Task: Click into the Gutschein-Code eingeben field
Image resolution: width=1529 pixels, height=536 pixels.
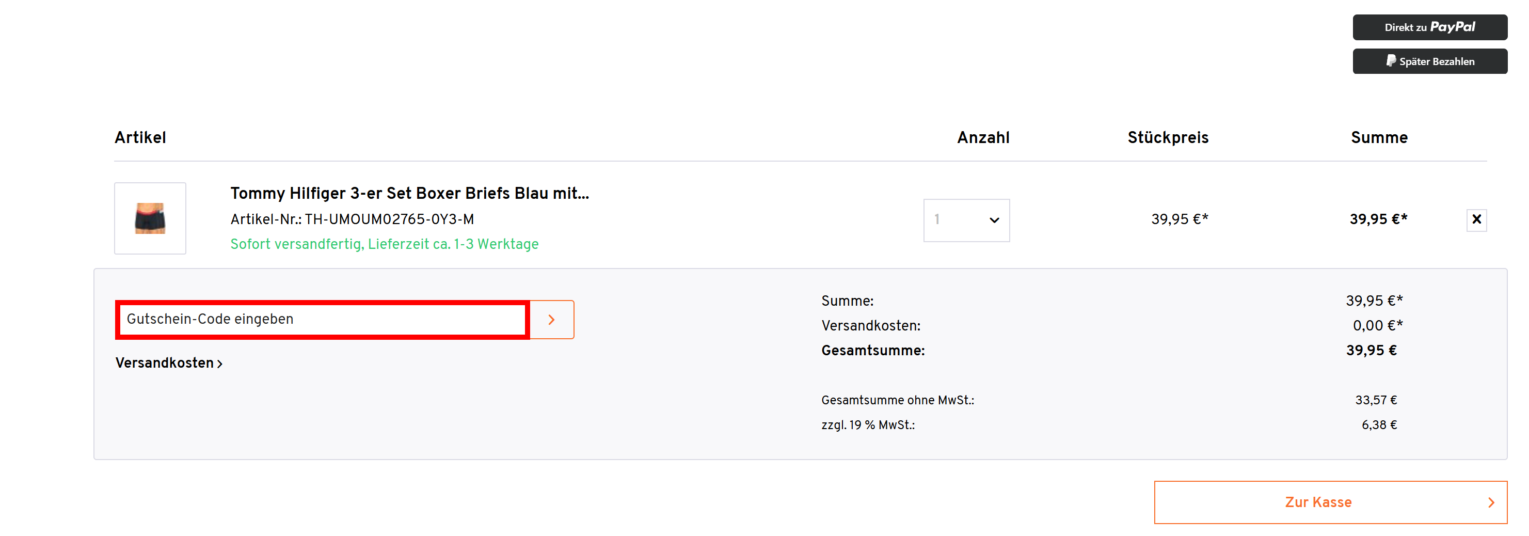Action: click(322, 319)
